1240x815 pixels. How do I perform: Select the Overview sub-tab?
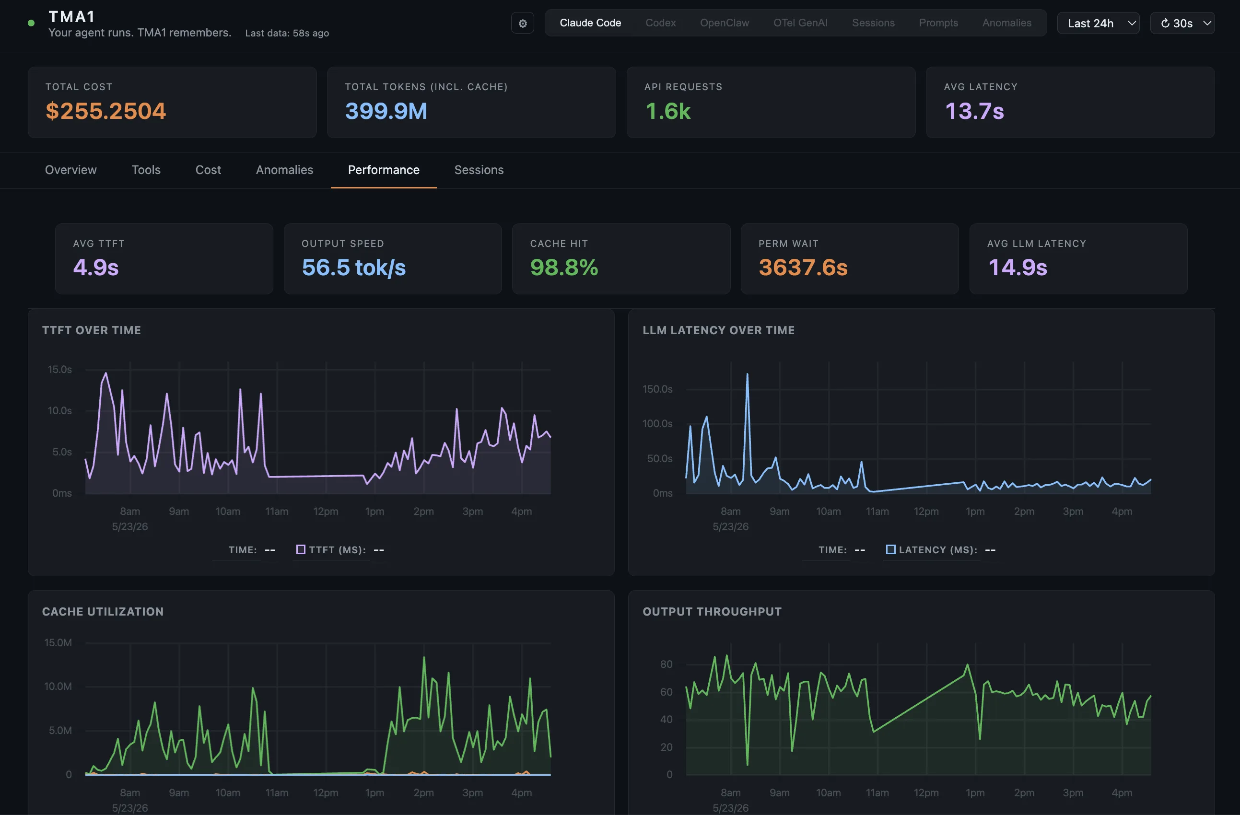[71, 170]
